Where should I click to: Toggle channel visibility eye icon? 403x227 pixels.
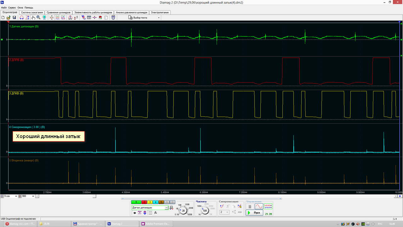pyautogui.click(x=135, y=213)
